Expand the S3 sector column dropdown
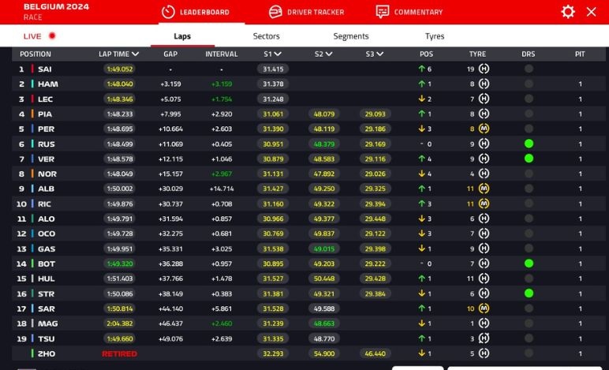 (x=379, y=54)
